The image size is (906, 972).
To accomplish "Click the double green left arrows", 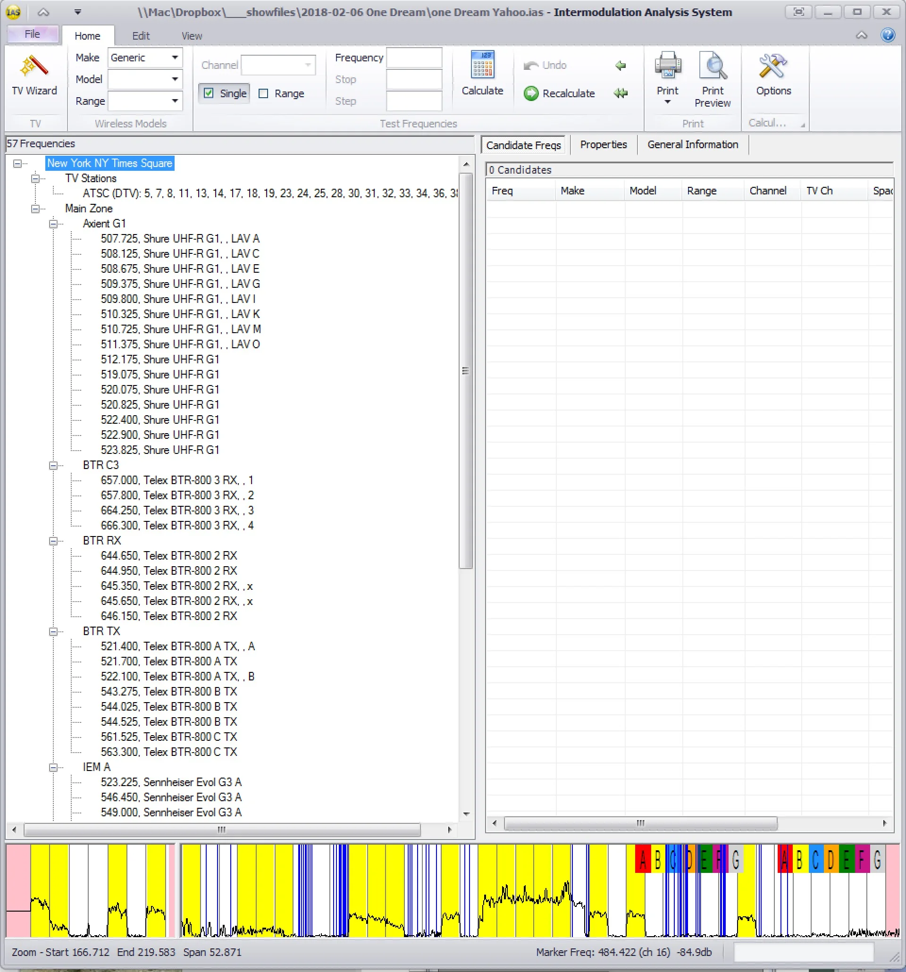I will coord(621,93).
